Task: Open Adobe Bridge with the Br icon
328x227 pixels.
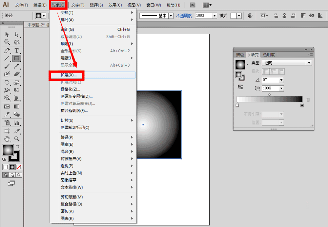Action: click(x=193, y=5)
